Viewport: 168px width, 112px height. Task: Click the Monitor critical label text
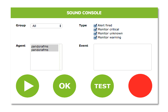click(x=108, y=29)
